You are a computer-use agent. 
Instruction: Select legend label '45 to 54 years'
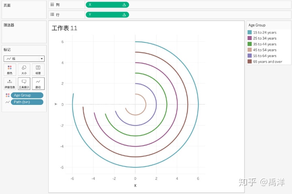[x=264, y=50]
